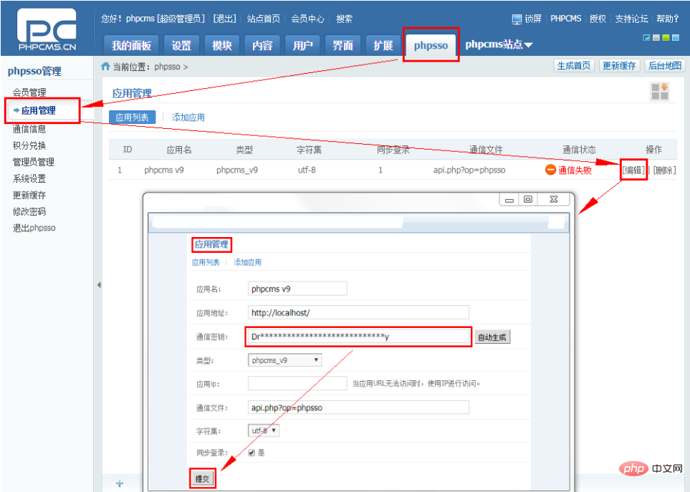
Task: Open 通信信息 in the sidebar
Action: 29,129
